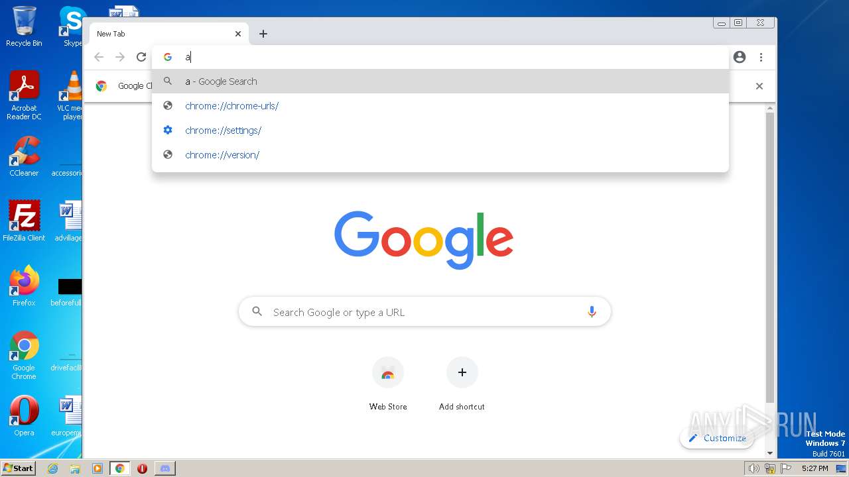The image size is (849, 477).
Task: Open Internet Explorer in taskbar
Action: 53,468
